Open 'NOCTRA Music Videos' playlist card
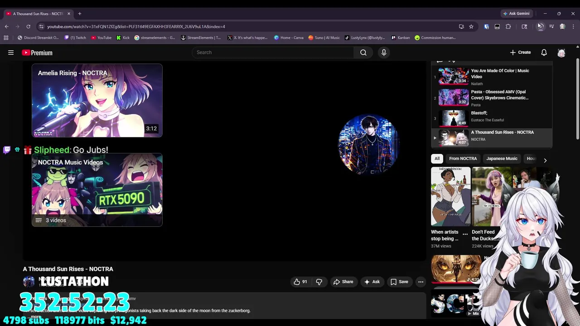 tap(97, 190)
